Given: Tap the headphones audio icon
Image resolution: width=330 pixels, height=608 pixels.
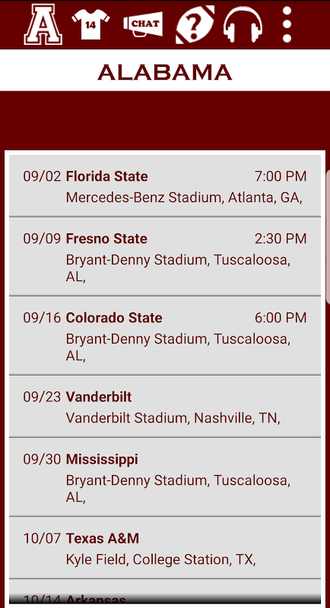Looking at the screenshot, I should coord(243,25).
